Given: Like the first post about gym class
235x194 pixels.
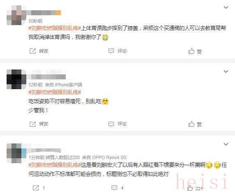Looking at the screenshot, I should click(x=195, y=51).
